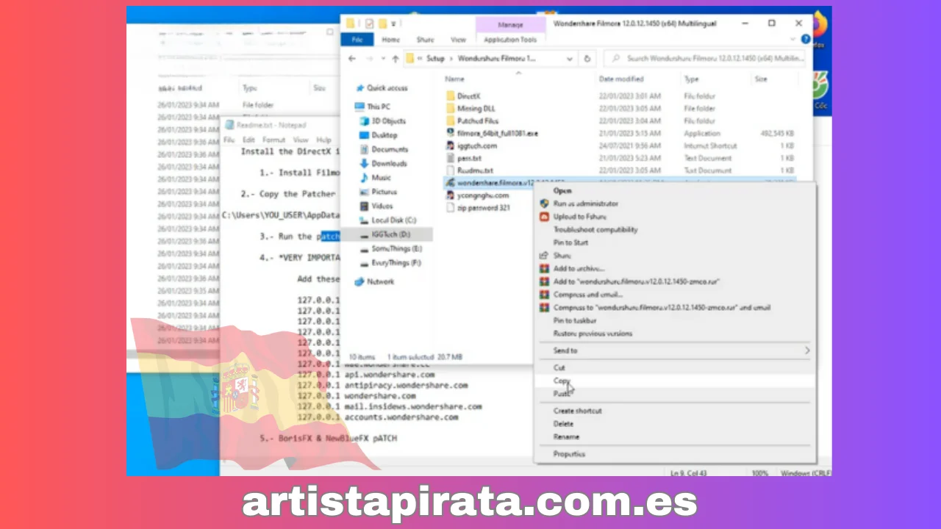Open the EveryThings (F:) drive
The height and width of the screenshot is (529, 941).
click(x=396, y=262)
